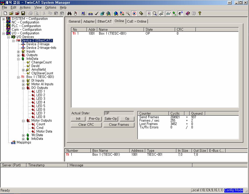The height and width of the screenshot is (194, 249).
Task: Click the yellow question mark help icon
Action: (200, 13)
